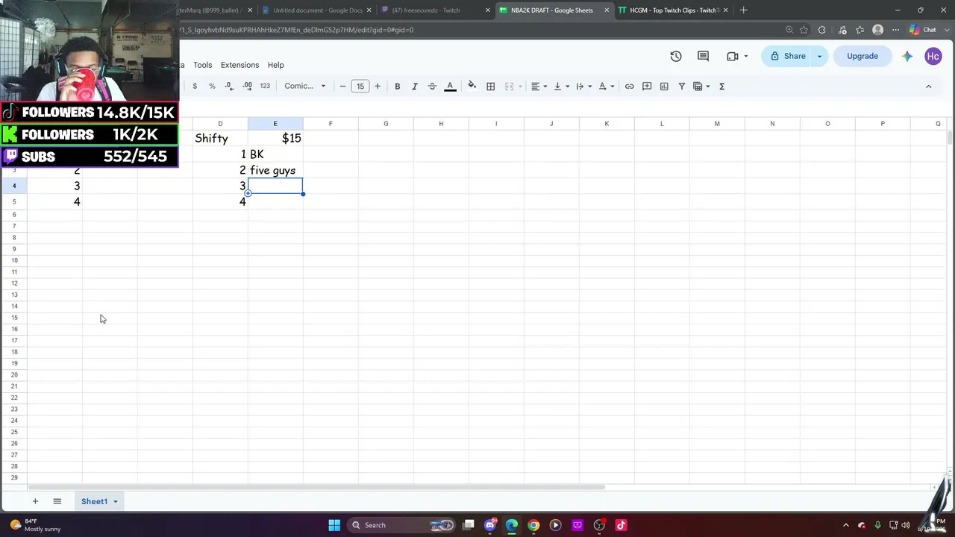Screen dimensions: 955x537
Task: Switch to HCGM Top Twitch Clips tab
Action: click(671, 10)
